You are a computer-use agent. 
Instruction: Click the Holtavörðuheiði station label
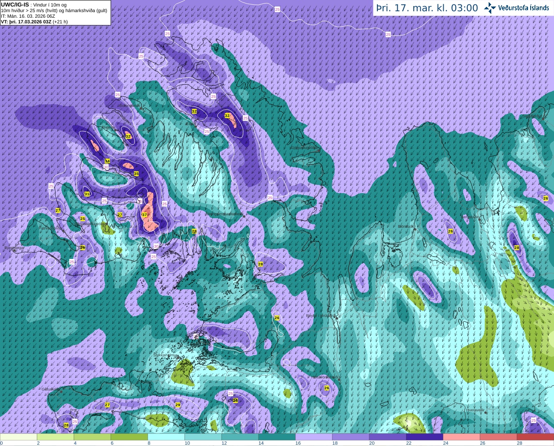click(325, 377)
